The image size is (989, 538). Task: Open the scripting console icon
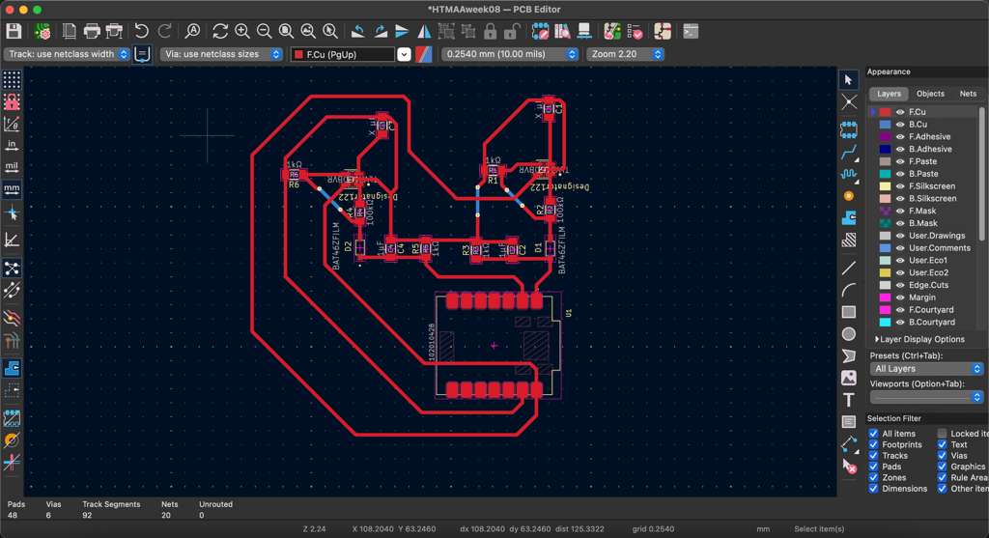click(x=691, y=32)
